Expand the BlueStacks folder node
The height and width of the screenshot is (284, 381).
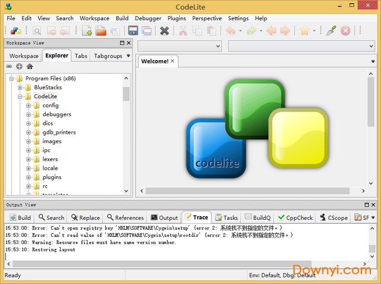20,88
